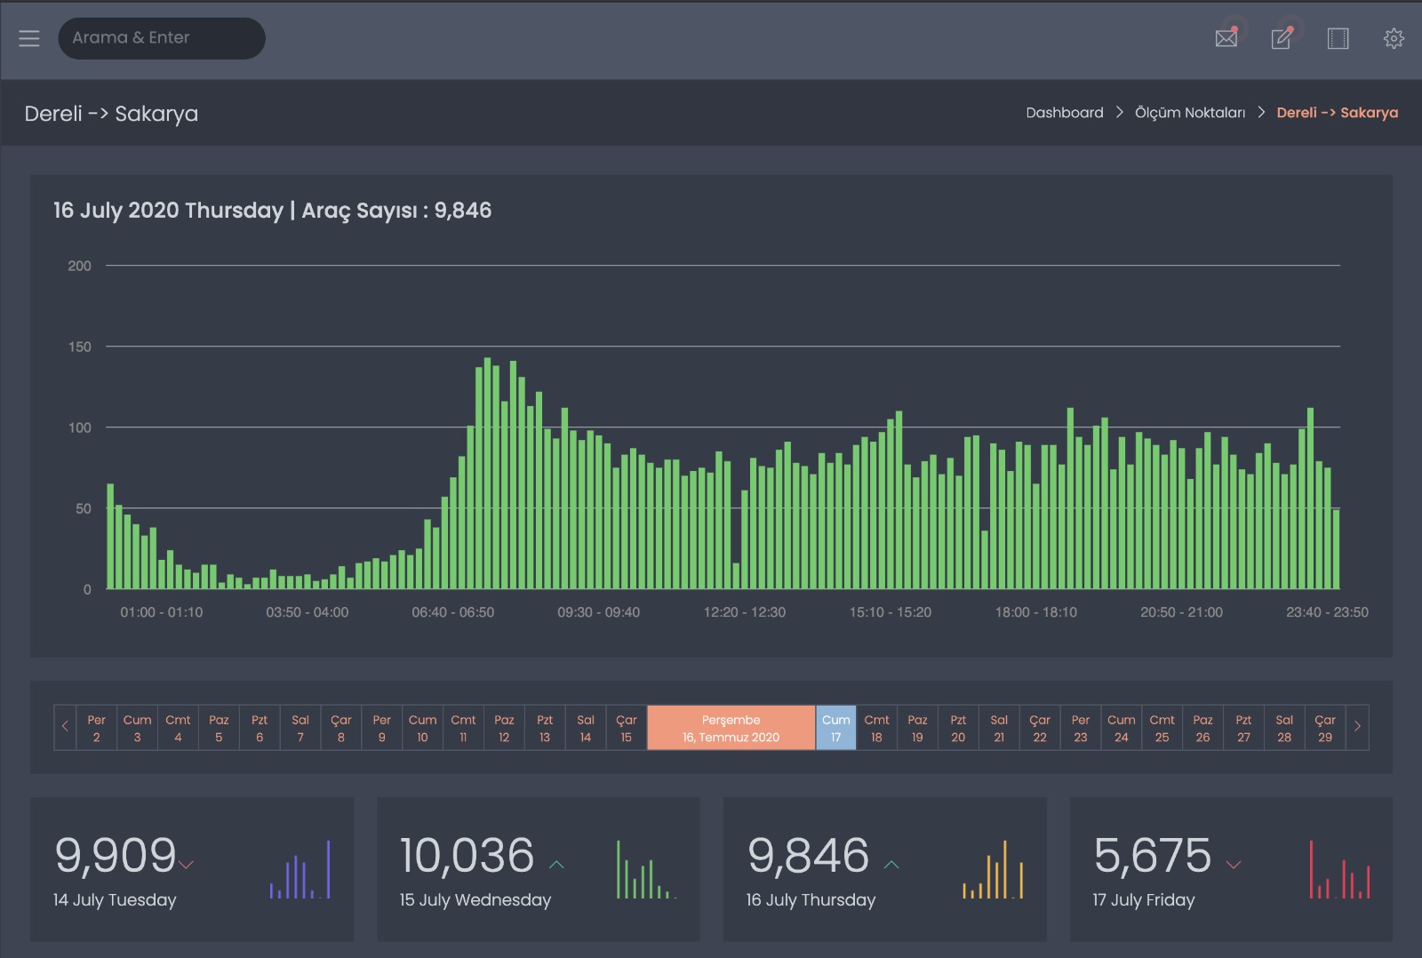Open the Ölçüm Noktaları breadcrumb link
Screen dimensions: 1422x958
click(x=1189, y=113)
